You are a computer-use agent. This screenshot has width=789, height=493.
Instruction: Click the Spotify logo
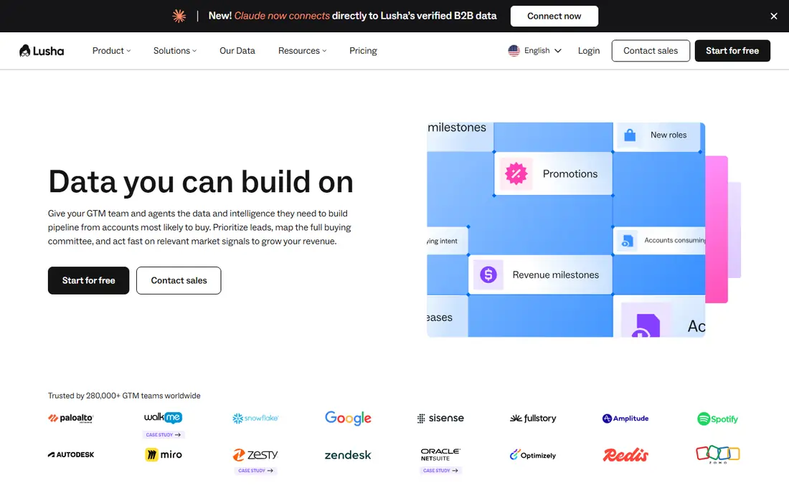(717, 418)
